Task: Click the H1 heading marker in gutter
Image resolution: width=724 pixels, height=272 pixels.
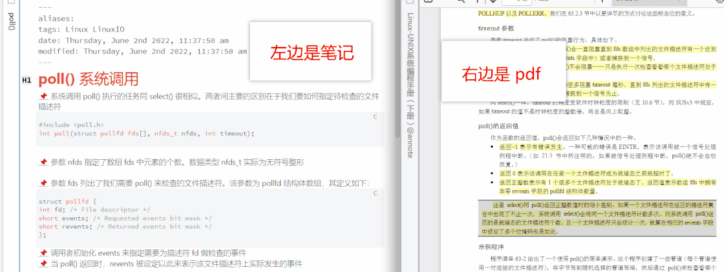Action: (27, 81)
